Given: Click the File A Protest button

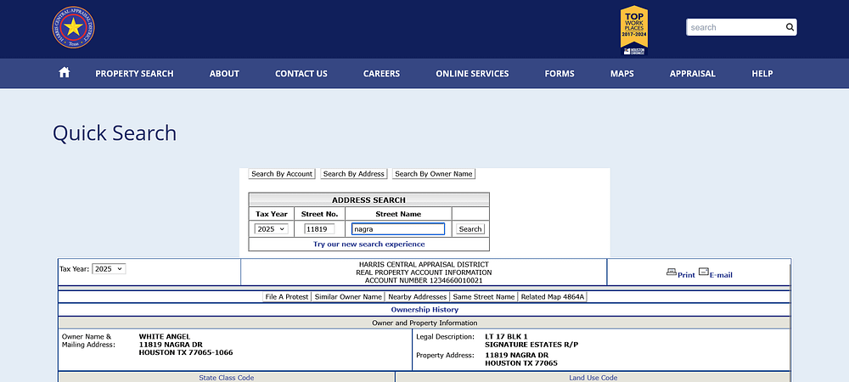Looking at the screenshot, I should [287, 296].
